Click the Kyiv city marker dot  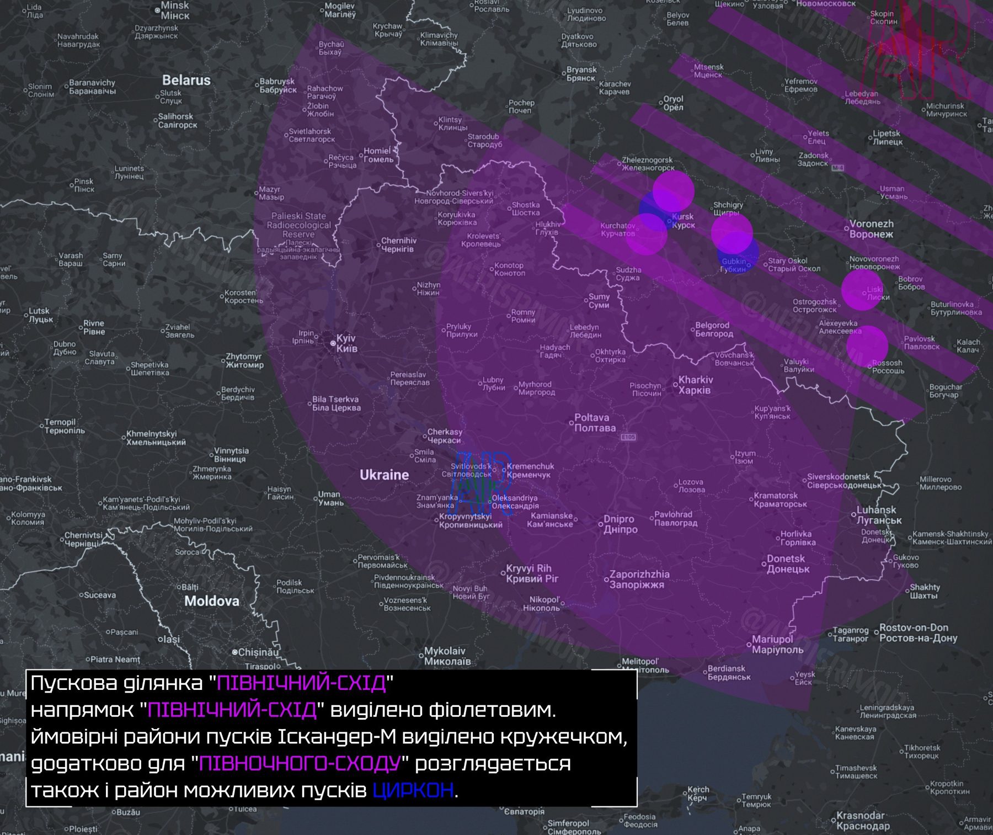click(333, 343)
